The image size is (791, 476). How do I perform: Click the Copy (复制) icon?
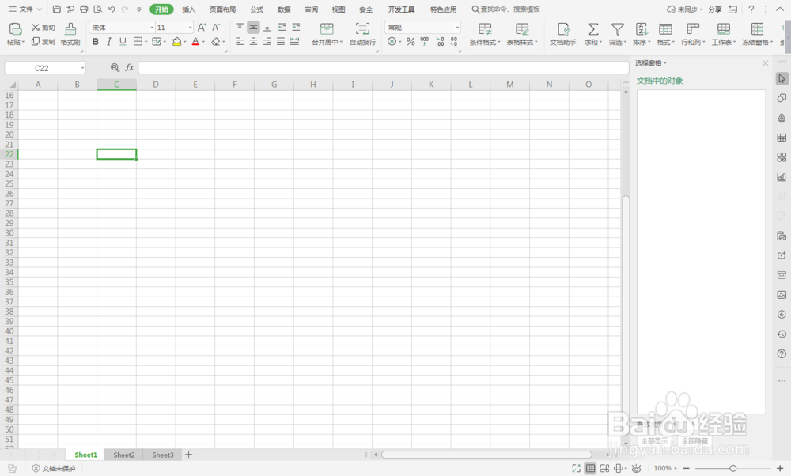click(36, 41)
